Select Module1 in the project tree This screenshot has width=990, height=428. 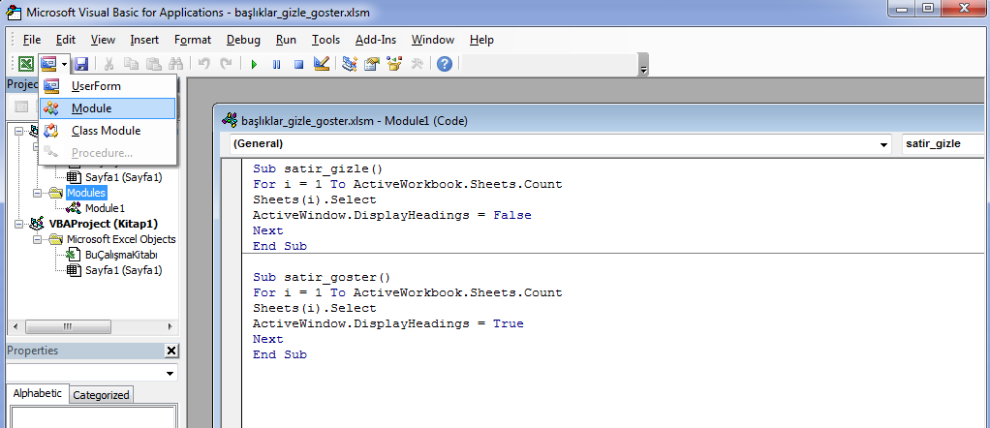(105, 207)
